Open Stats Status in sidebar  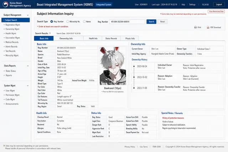click(x=11, y=71)
